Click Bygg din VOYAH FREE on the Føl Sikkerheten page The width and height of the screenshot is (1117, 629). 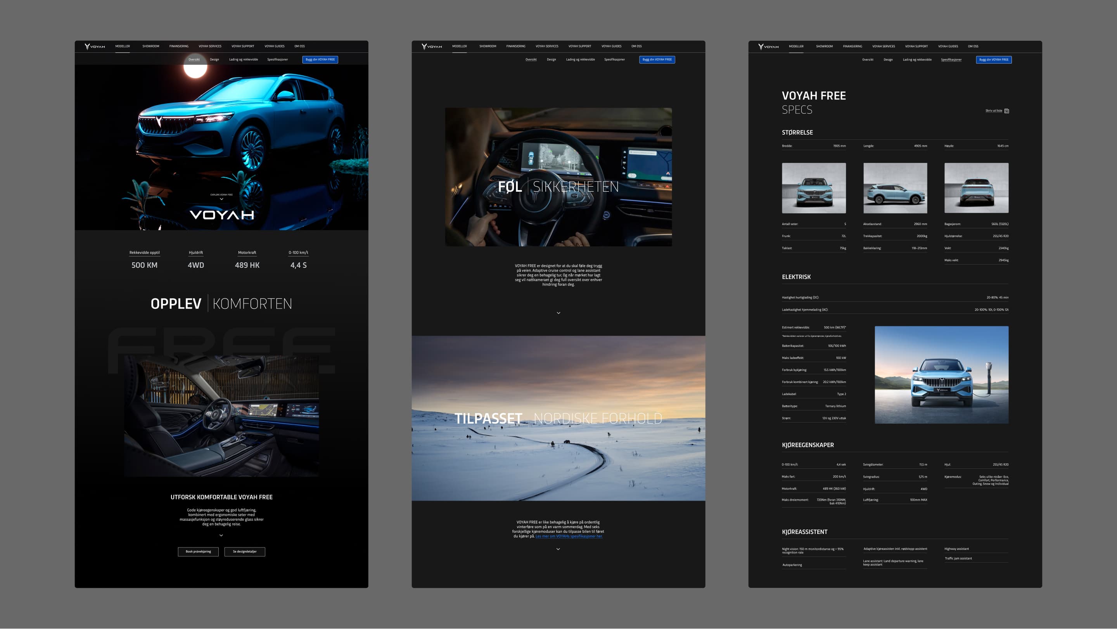657,60
